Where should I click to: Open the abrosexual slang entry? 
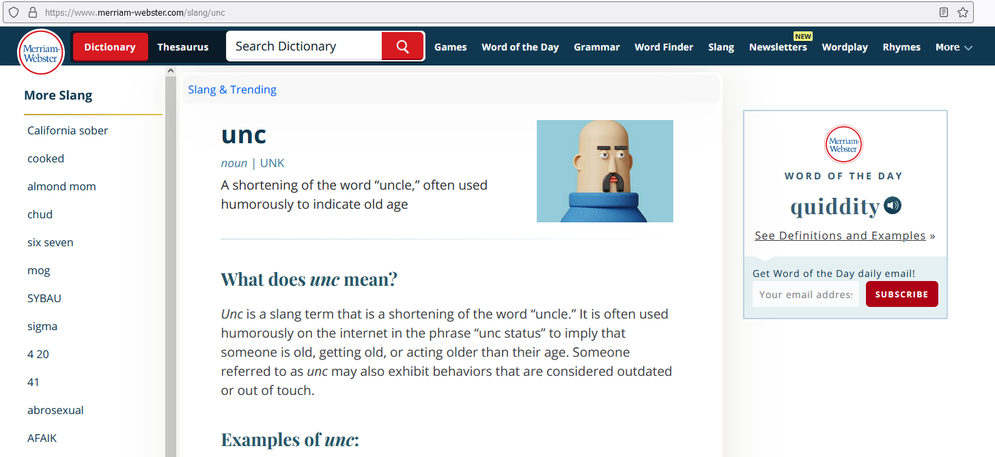point(55,410)
